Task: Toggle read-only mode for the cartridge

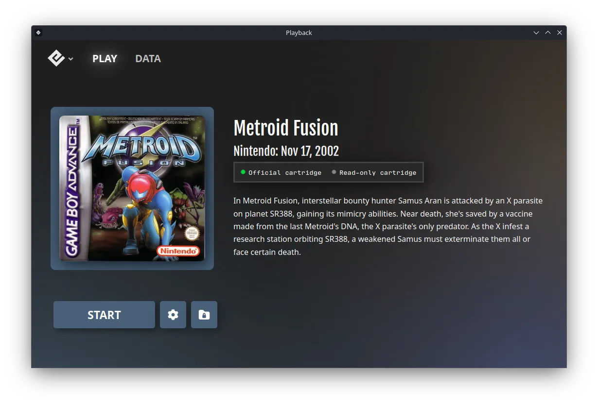Action: point(374,172)
